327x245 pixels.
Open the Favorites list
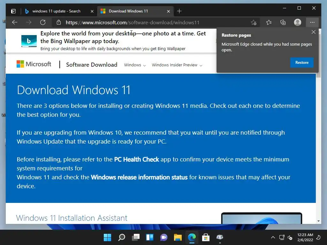[x=269, y=22]
